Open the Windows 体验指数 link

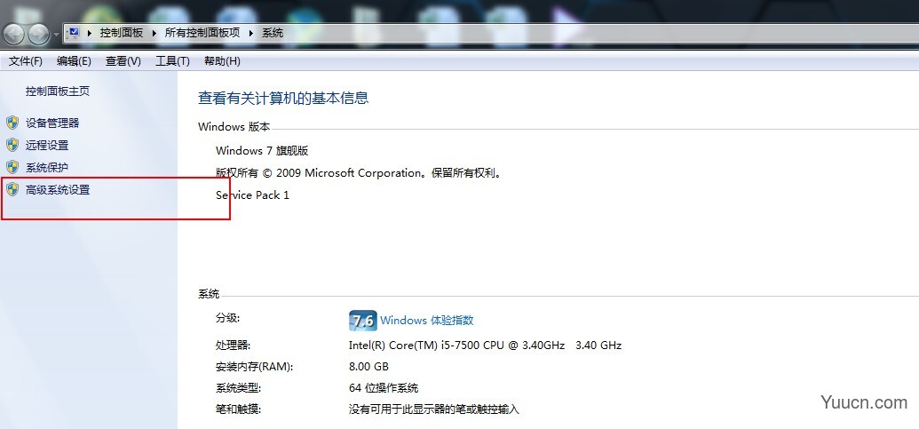[427, 321]
